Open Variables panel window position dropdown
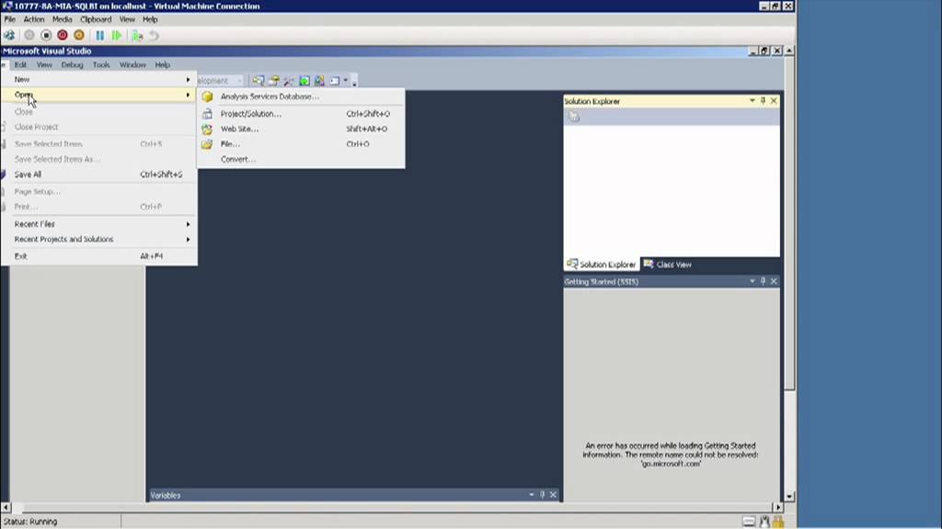The image size is (942, 529). pos(532,495)
